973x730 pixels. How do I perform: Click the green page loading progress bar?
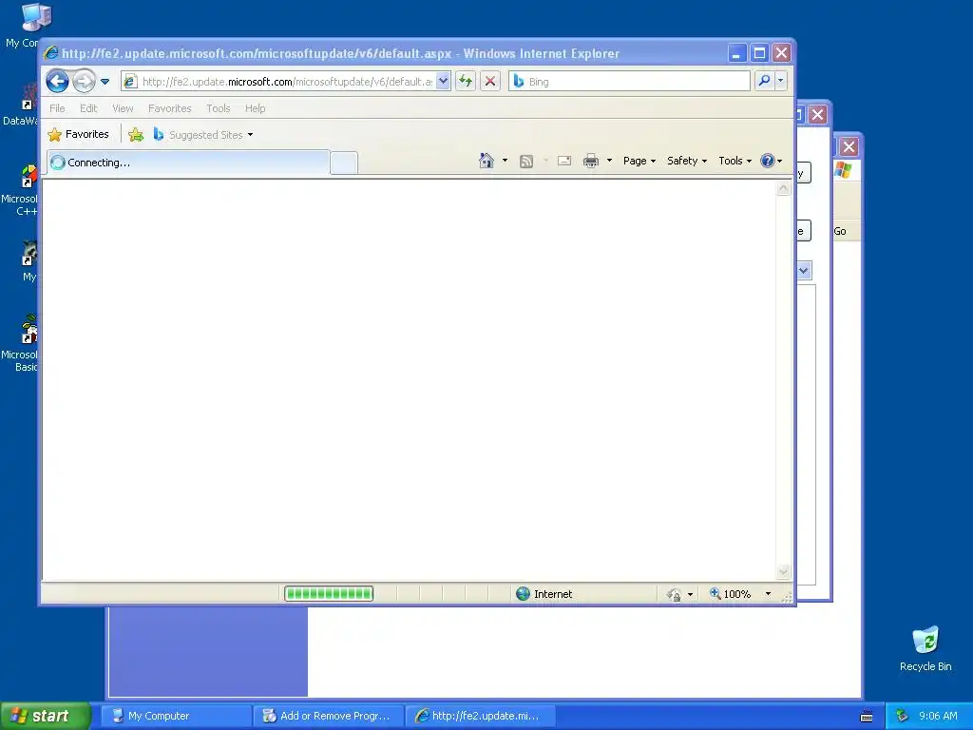point(329,594)
